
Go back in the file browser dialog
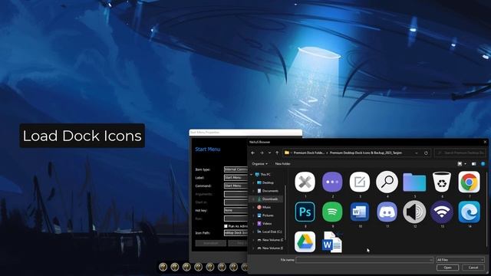(x=253, y=153)
